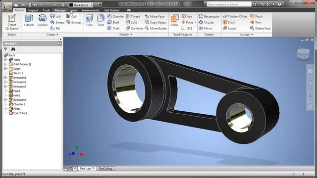Use the Sculpt tool
Image resolution: width=317 pixels, height=178 pixels.
point(229,29)
